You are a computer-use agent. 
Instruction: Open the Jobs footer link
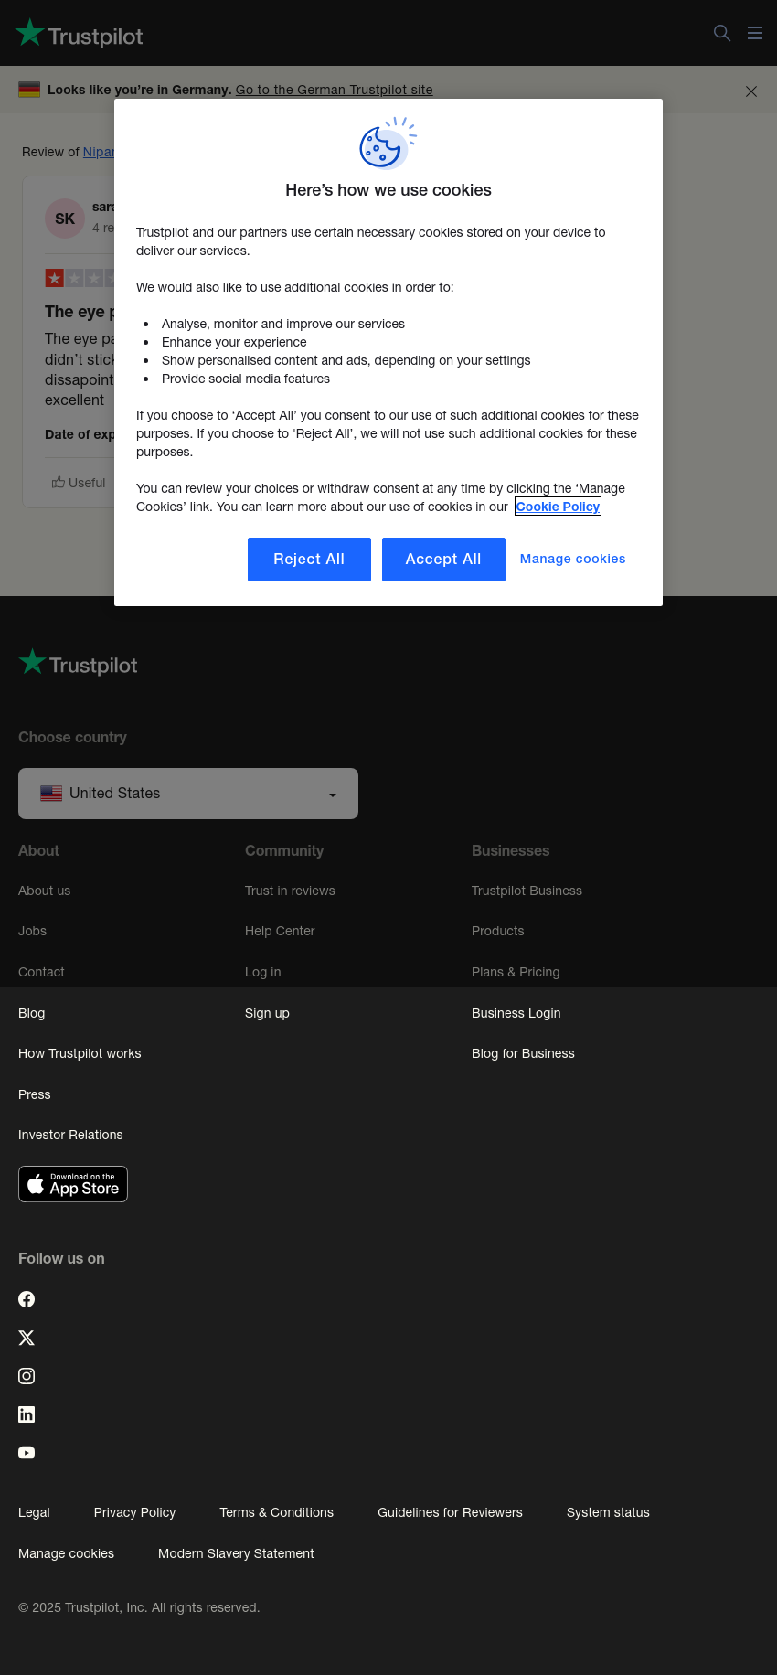click(x=32, y=931)
